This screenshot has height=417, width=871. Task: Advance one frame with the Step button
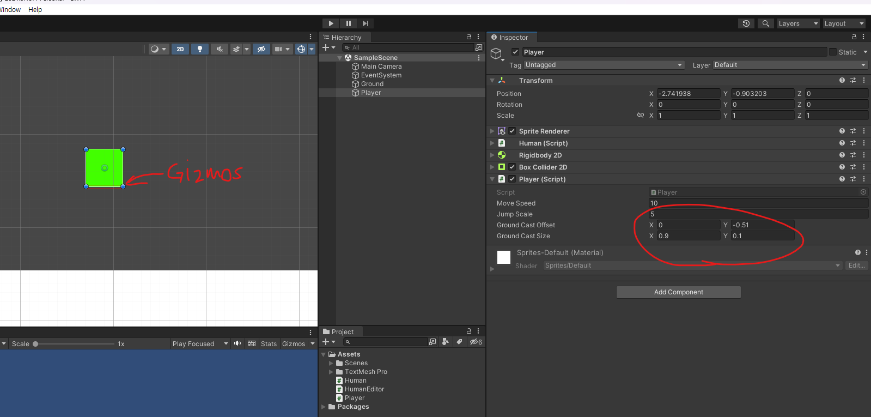pos(366,23)
